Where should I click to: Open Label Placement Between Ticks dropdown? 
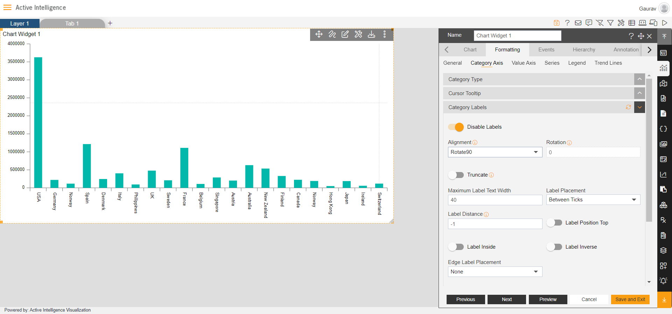pyautogui.click(x=593, y=200)
